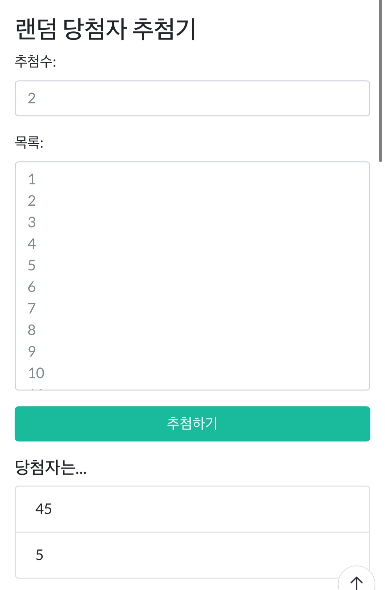Put cursor on line "9" in 목록 textarea
Image resolution: width=385 pixels, height=590 pixels.
32,352
